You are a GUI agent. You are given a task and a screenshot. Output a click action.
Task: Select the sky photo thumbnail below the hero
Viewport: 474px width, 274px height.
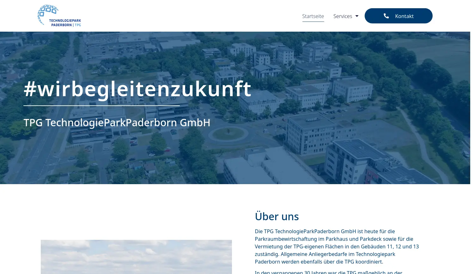pos(136,256)
